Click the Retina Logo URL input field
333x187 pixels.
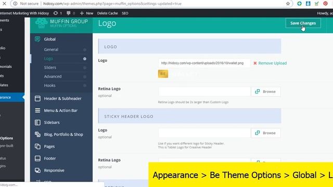[204, 91]
